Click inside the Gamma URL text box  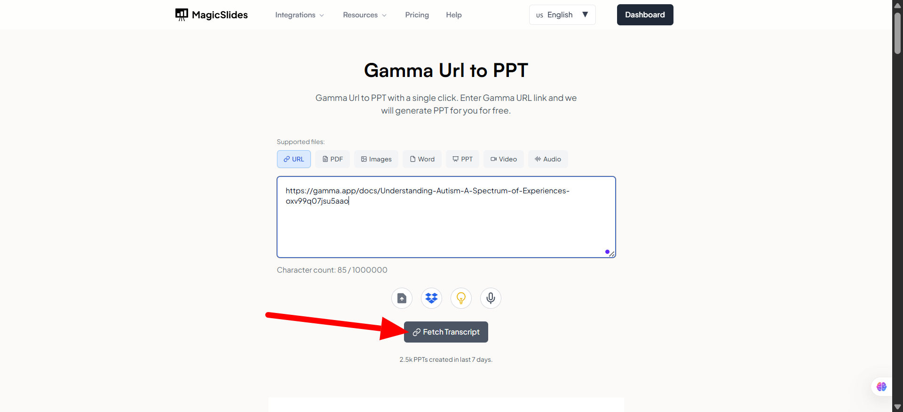pos(446,225)
